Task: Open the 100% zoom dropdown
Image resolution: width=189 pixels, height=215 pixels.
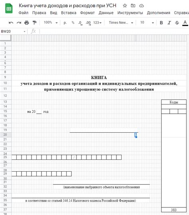Action: (x=51, y=23)
